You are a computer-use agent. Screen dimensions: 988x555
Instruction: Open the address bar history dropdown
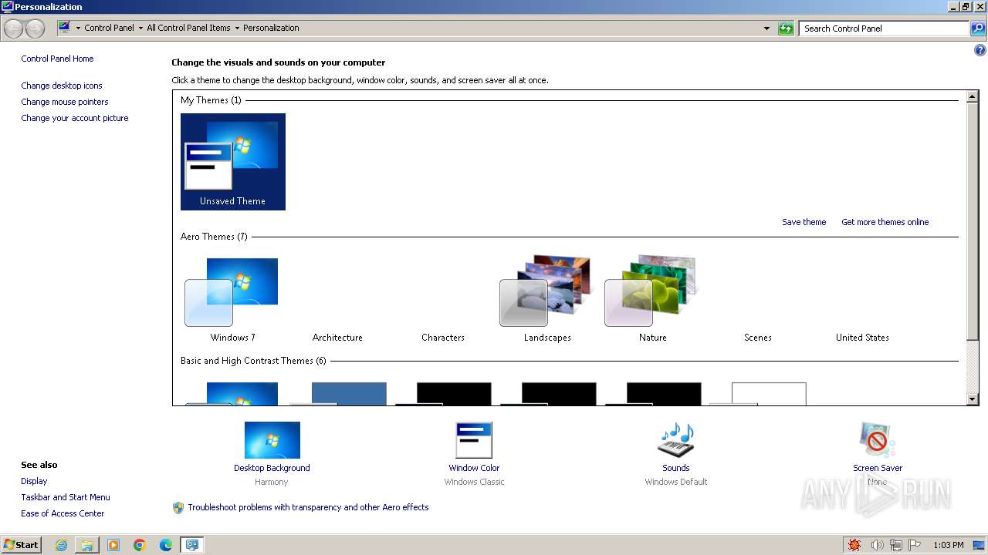click(x=766, y=29)
